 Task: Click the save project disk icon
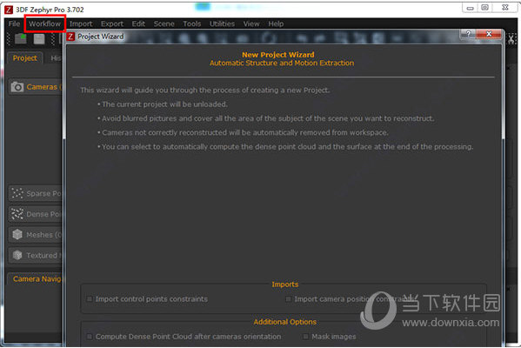[x=39, y=39]
